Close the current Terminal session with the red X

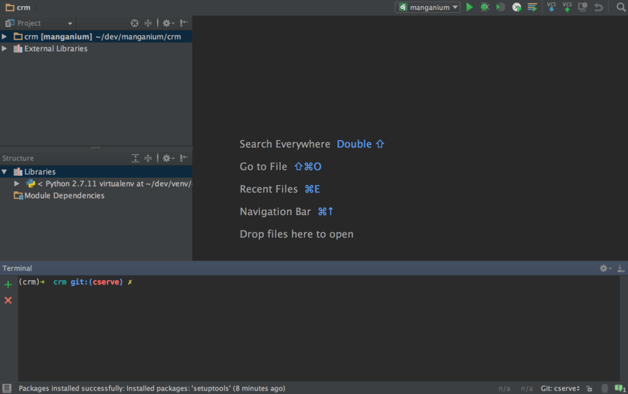tap(7, 300)
